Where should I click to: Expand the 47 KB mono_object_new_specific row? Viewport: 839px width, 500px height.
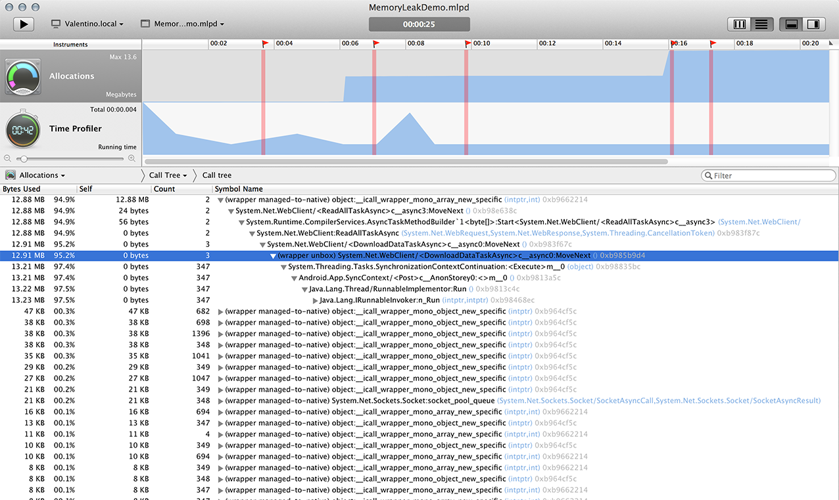[221, 311]
